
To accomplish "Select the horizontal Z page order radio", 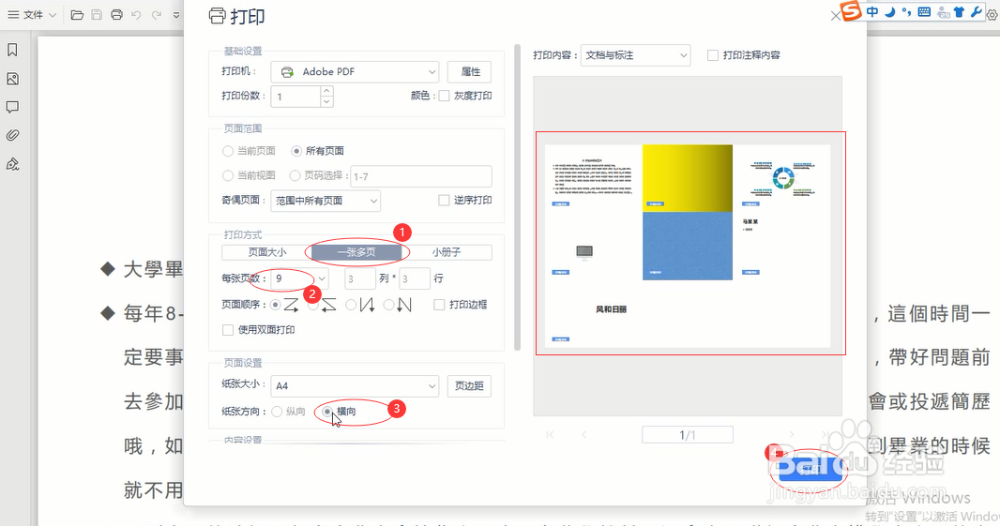I will [x=276, y=306].
